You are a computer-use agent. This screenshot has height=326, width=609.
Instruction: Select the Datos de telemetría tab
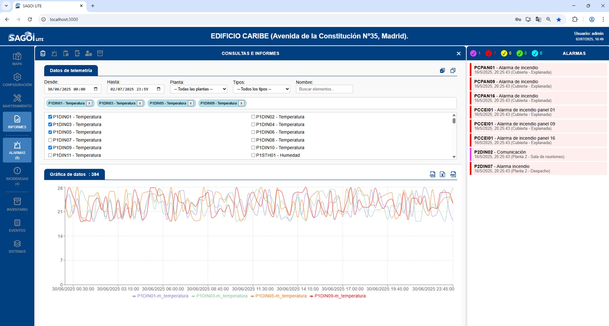[71, 71]
